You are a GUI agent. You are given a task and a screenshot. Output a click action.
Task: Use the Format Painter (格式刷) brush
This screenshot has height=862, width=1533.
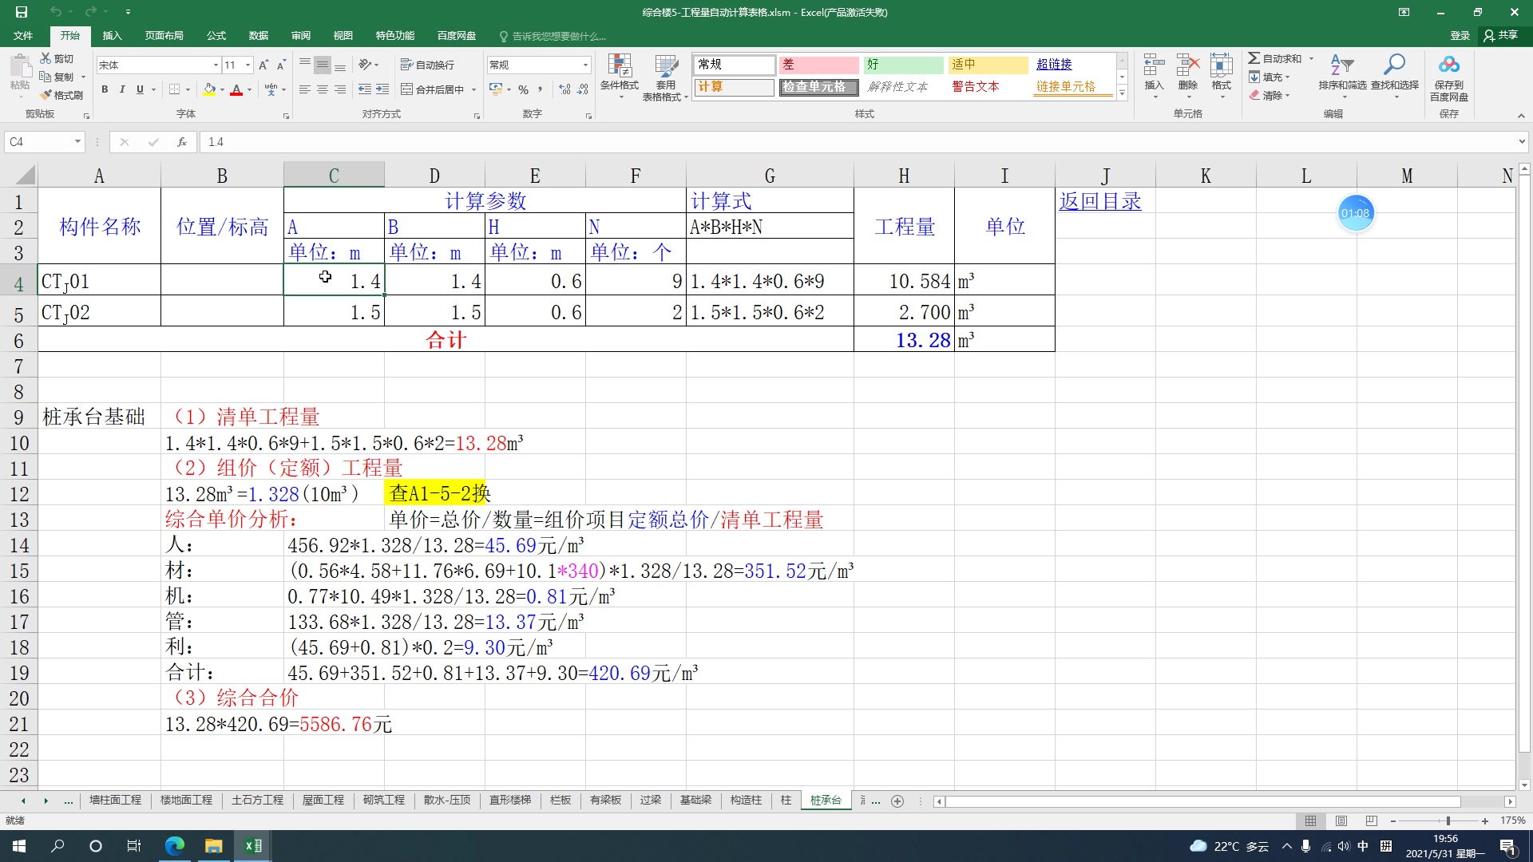tap(61, 95)
